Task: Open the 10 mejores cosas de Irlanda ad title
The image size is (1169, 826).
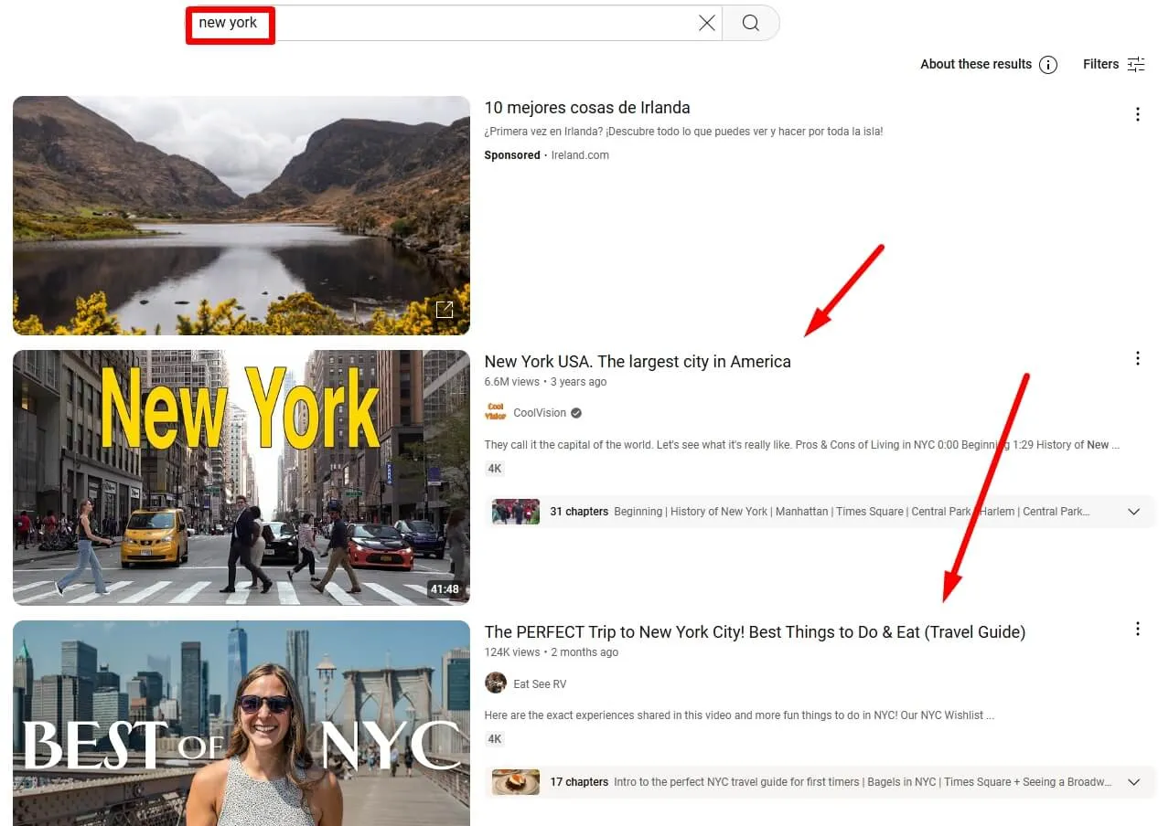Action: coord(586,108)
